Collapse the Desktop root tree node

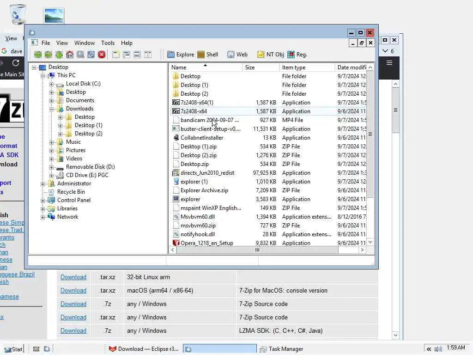[x=34, y=67]
